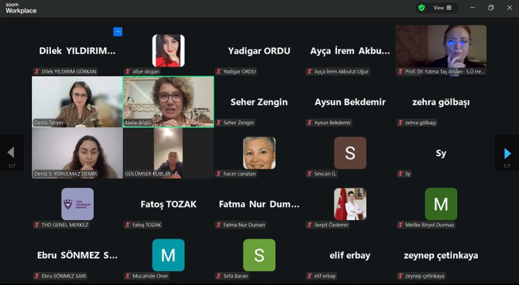519x285 pixels.
Task: Go to the previous page of participants
Action: (x=12, y=153)
